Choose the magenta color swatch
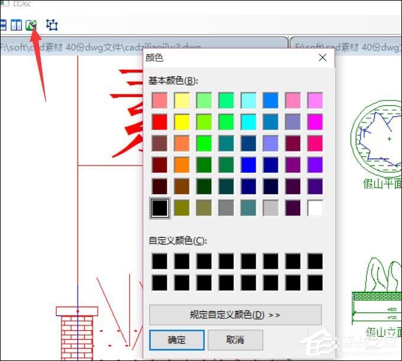Image resolution: width=402 pixels, height=361 pixels. [315, 122]
